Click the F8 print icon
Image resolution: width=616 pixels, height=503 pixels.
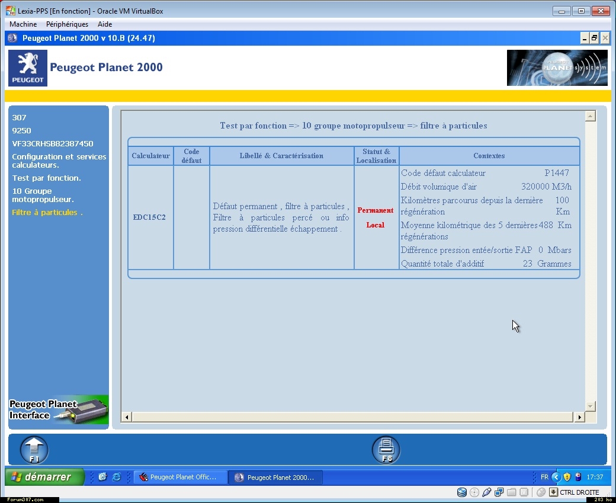(x=386, y=450)
